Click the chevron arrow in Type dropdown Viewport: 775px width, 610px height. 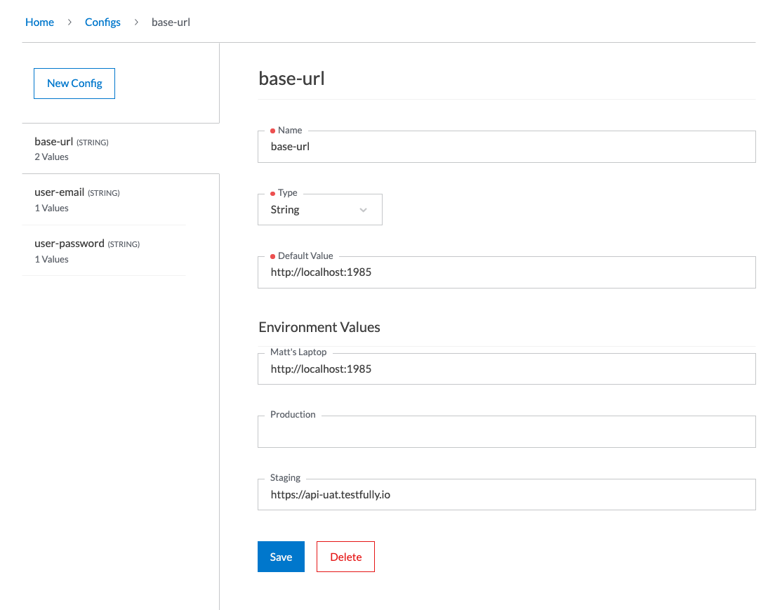point(364,210)
